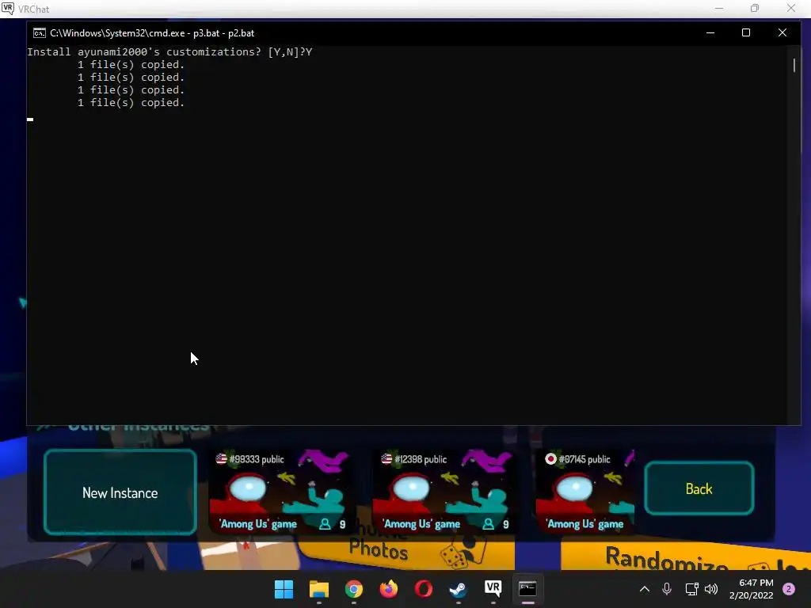Open the #99333 public Among Us instance
The height and width of the screenshot is (608, 811).
pyautogui.click(x=280, y=491)
